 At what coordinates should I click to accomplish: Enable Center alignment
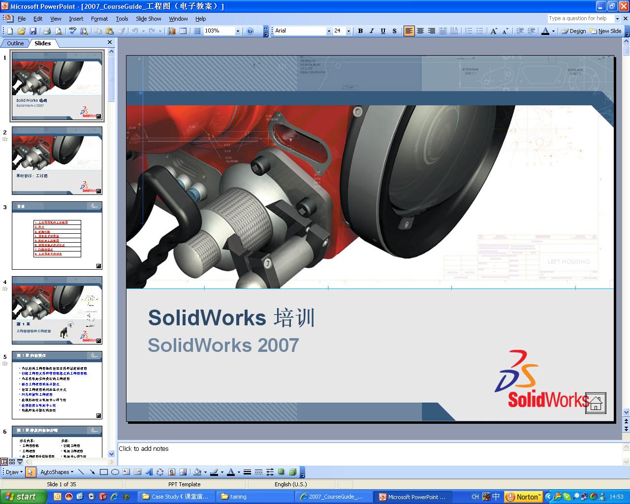[420, 31]
